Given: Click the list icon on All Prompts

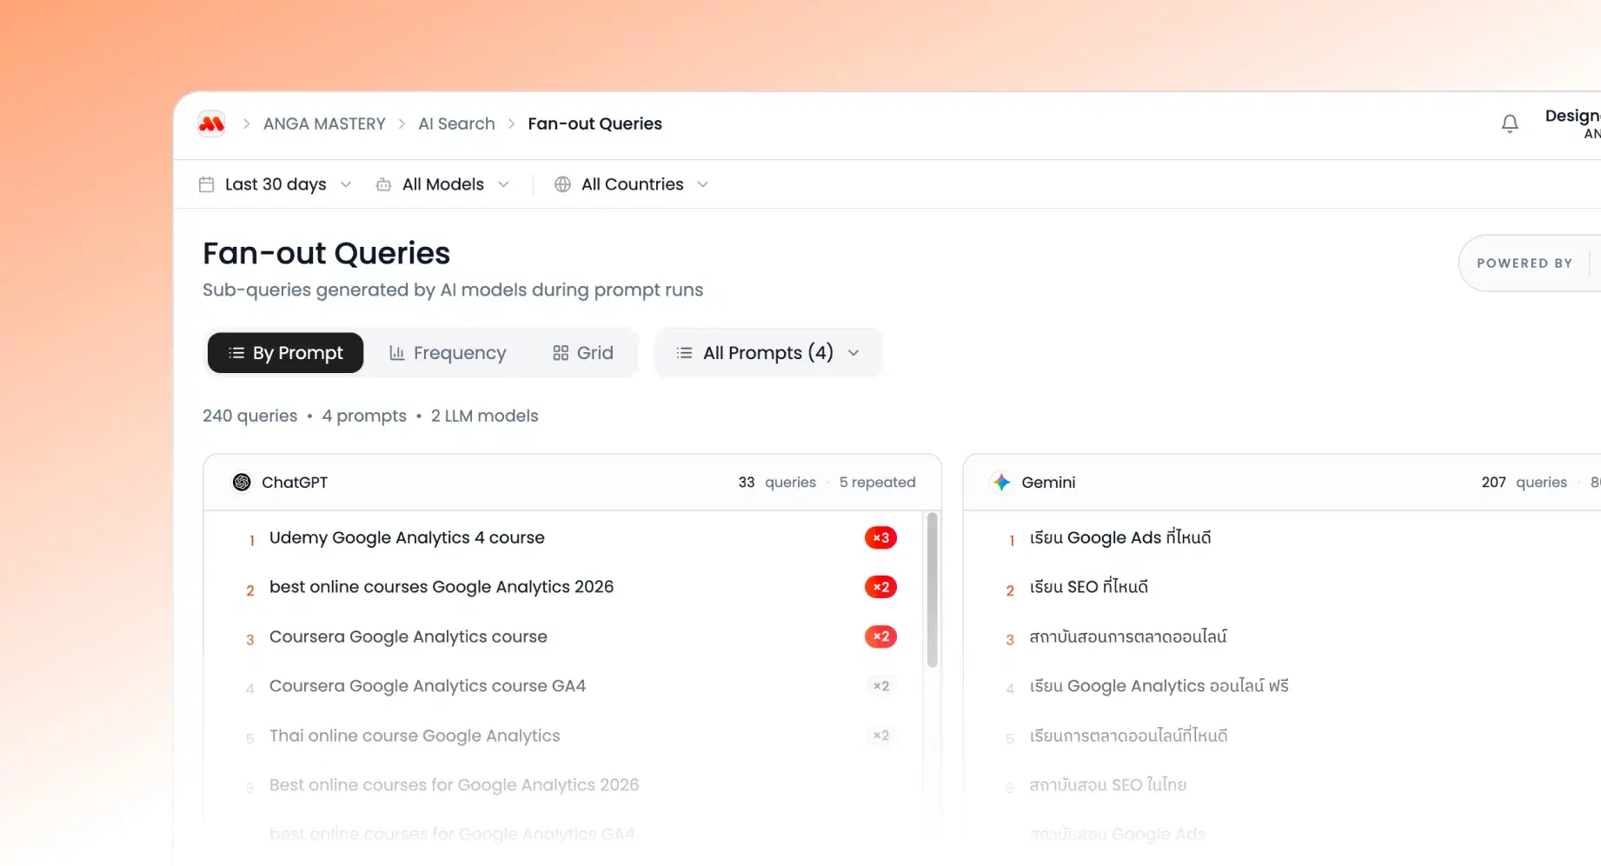Looking at the screenshot, I should pos(685,353).
